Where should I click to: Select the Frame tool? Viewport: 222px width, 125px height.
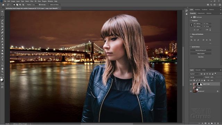pos(2,26)
